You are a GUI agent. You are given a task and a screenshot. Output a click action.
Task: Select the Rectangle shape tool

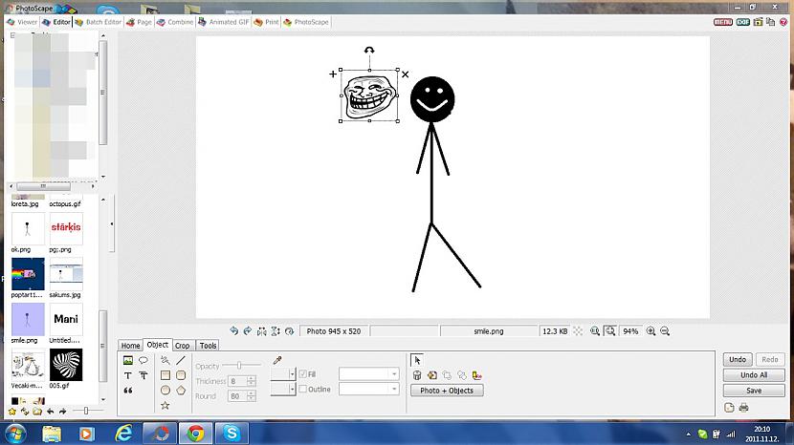tap(165, 375)
